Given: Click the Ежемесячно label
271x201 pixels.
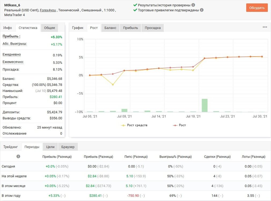Looking at the screenshot, I should coord(13,62).
